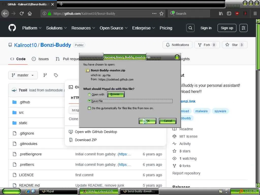
Task: Open the LICENCE file
Action: pyautogui.click(x=26, y=175)
